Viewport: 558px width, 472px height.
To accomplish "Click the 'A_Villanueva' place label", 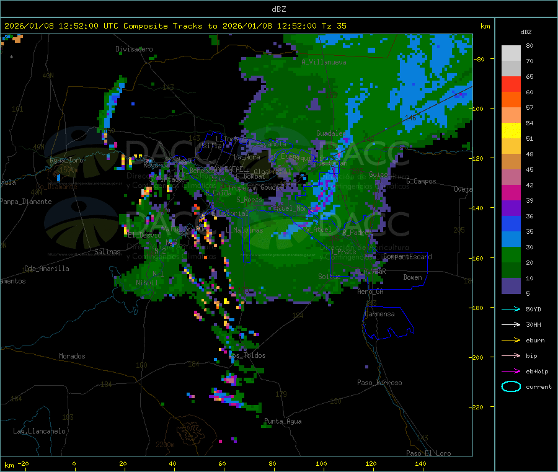I will [x=324, y=62].
